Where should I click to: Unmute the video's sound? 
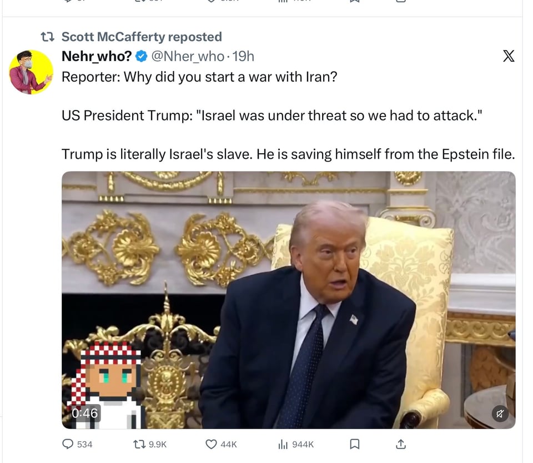tap(500, 414)
